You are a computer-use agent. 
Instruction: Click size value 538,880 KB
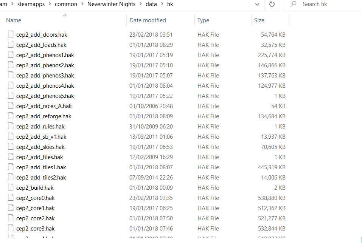click(x=272, y=198)
